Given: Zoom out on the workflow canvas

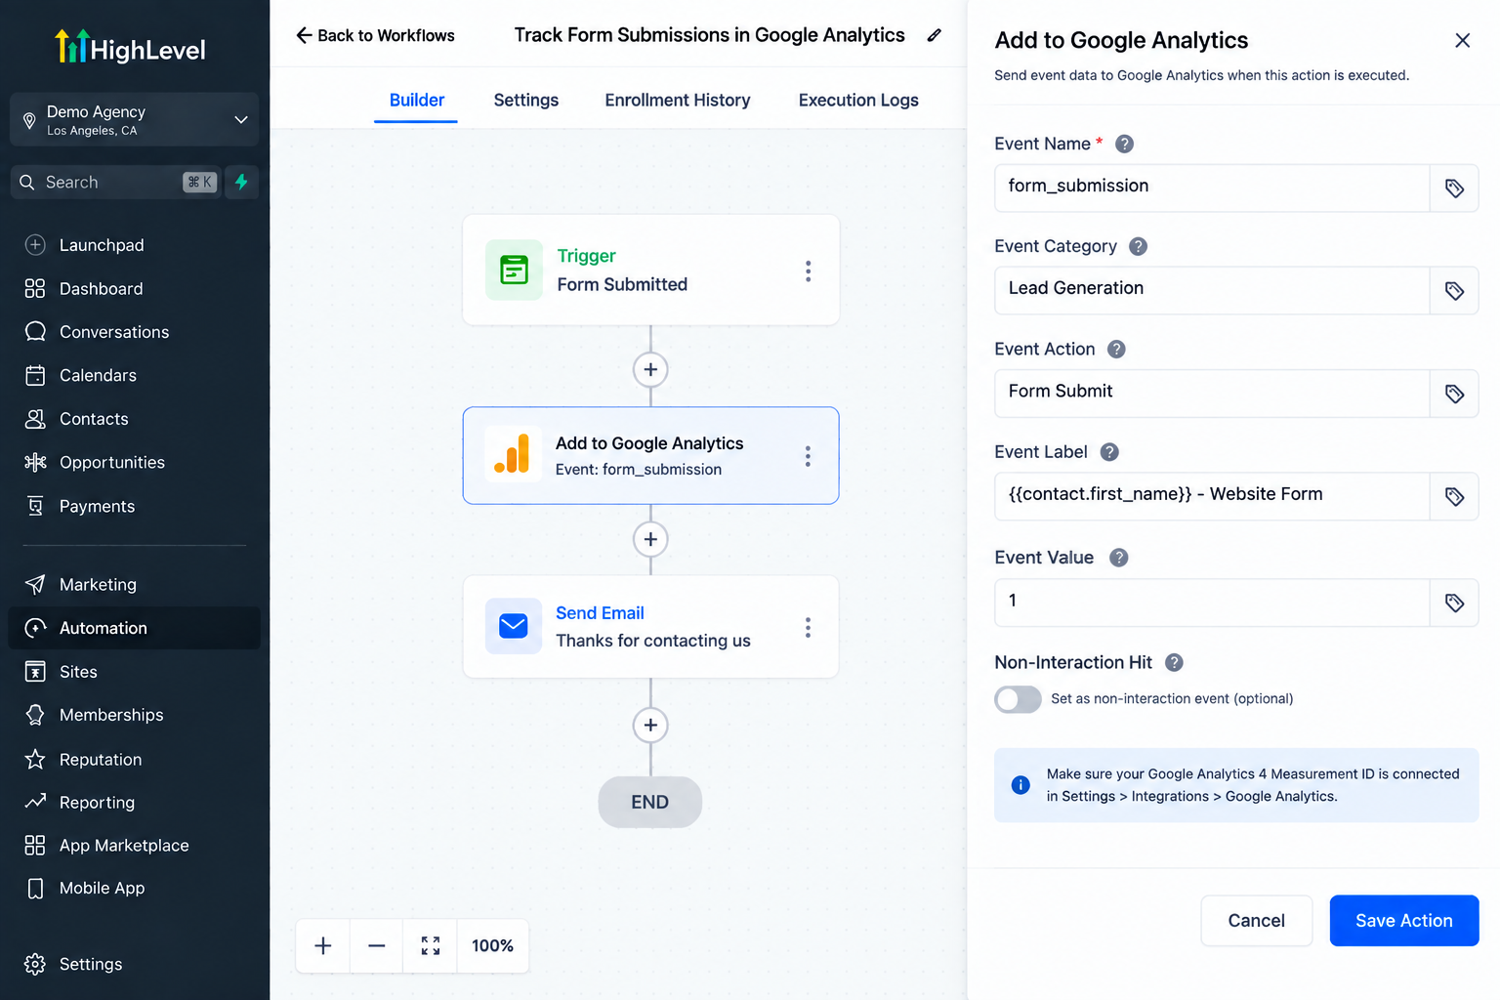Looking at the screenshot, I should pyautogui.click(x=377, y=945).
